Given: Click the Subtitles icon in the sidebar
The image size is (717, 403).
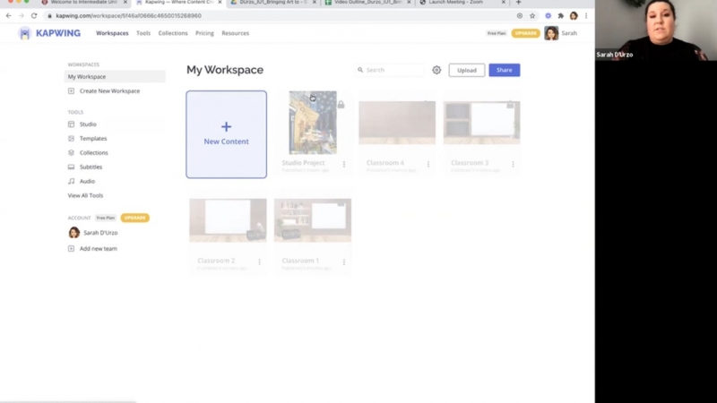Looking at the screenshot, I should click(72, 167).
